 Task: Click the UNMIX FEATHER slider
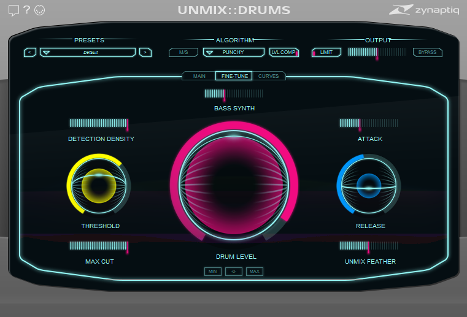point(369,246)
